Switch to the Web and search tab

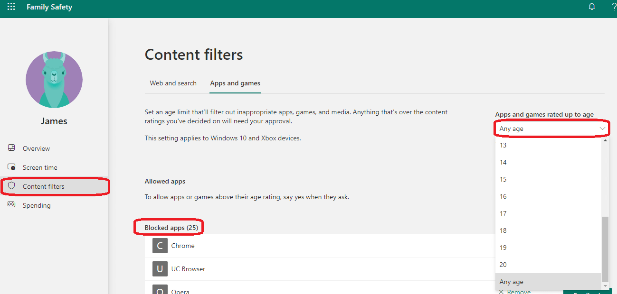click(x=173, y=83)
